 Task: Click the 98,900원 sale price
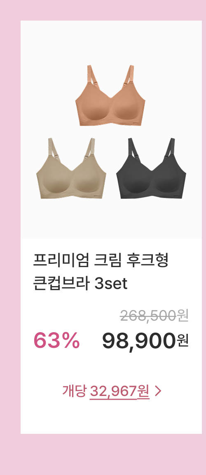point(145,341)
